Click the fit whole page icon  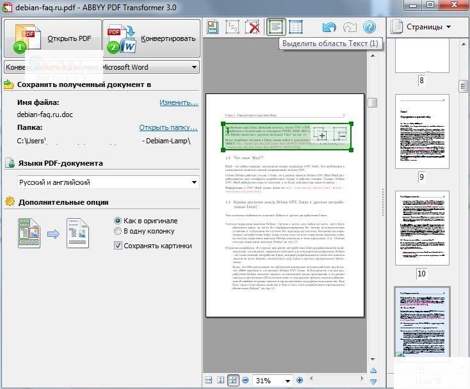pyautogui.click(x=233, y=380)
